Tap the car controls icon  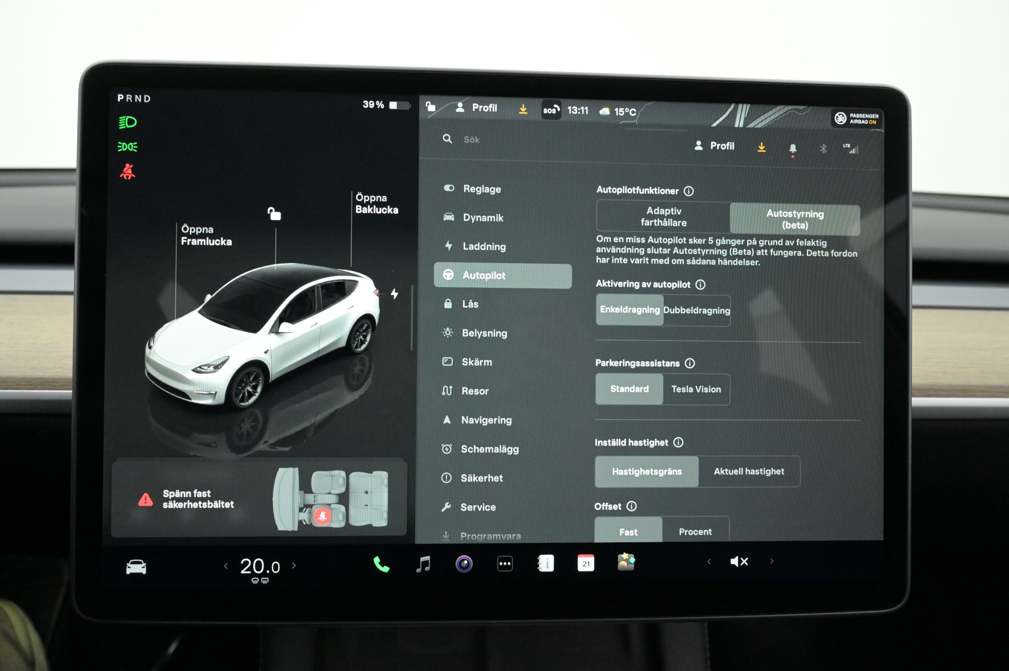(x=136, y=567)
